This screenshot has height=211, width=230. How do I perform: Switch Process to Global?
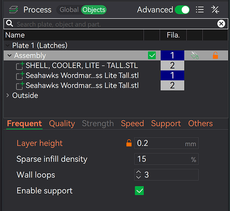69,10
